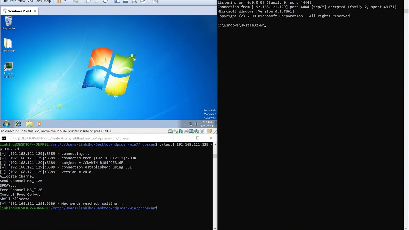Image resolution: width=409 pixels, height=230 pixels.
Task: Click the VMware CD/DVD drive status icon
Action: click(x=175, y=131)
